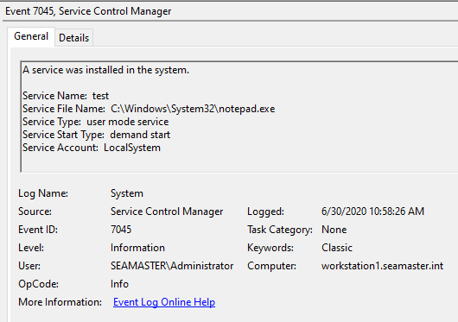Viewport: 458px width, 322px height.
Task: Select the Logged timestamp 6/30/2020 10:58:26 AM
Action: click(372, 212)
